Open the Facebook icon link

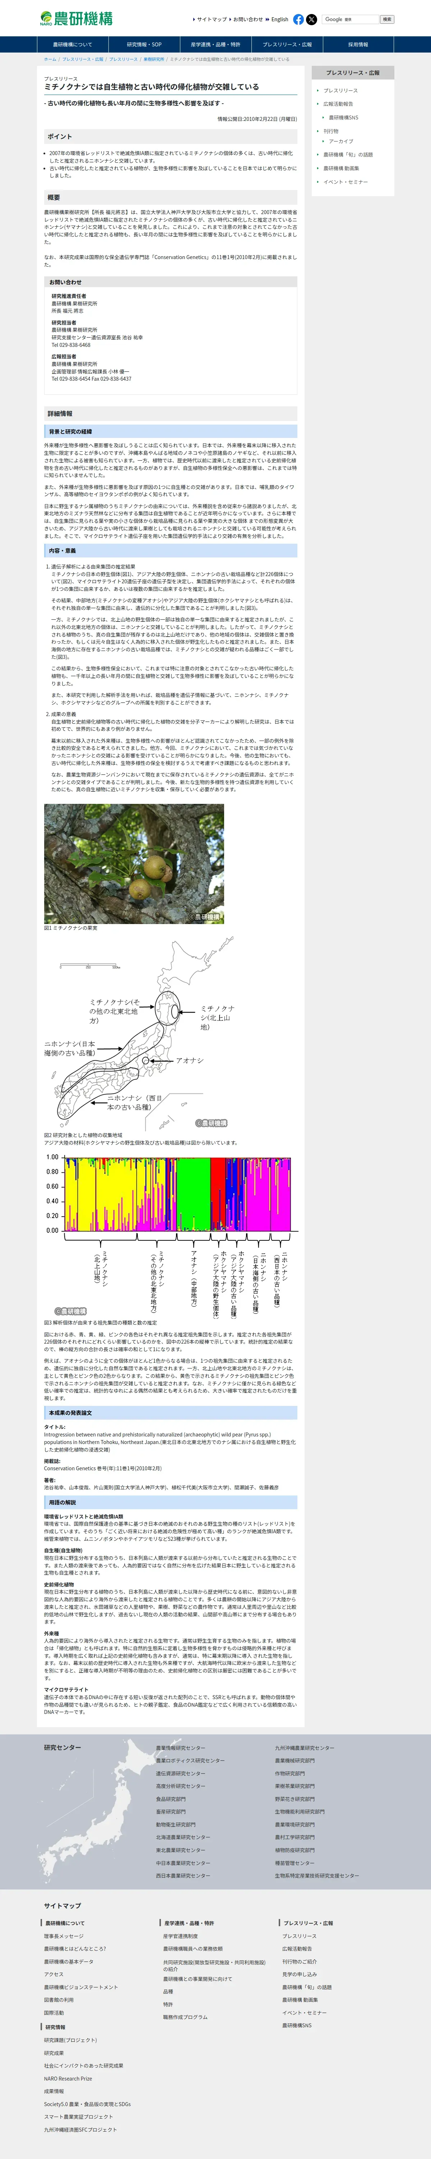pyautogui.click(x=299, y=19)
